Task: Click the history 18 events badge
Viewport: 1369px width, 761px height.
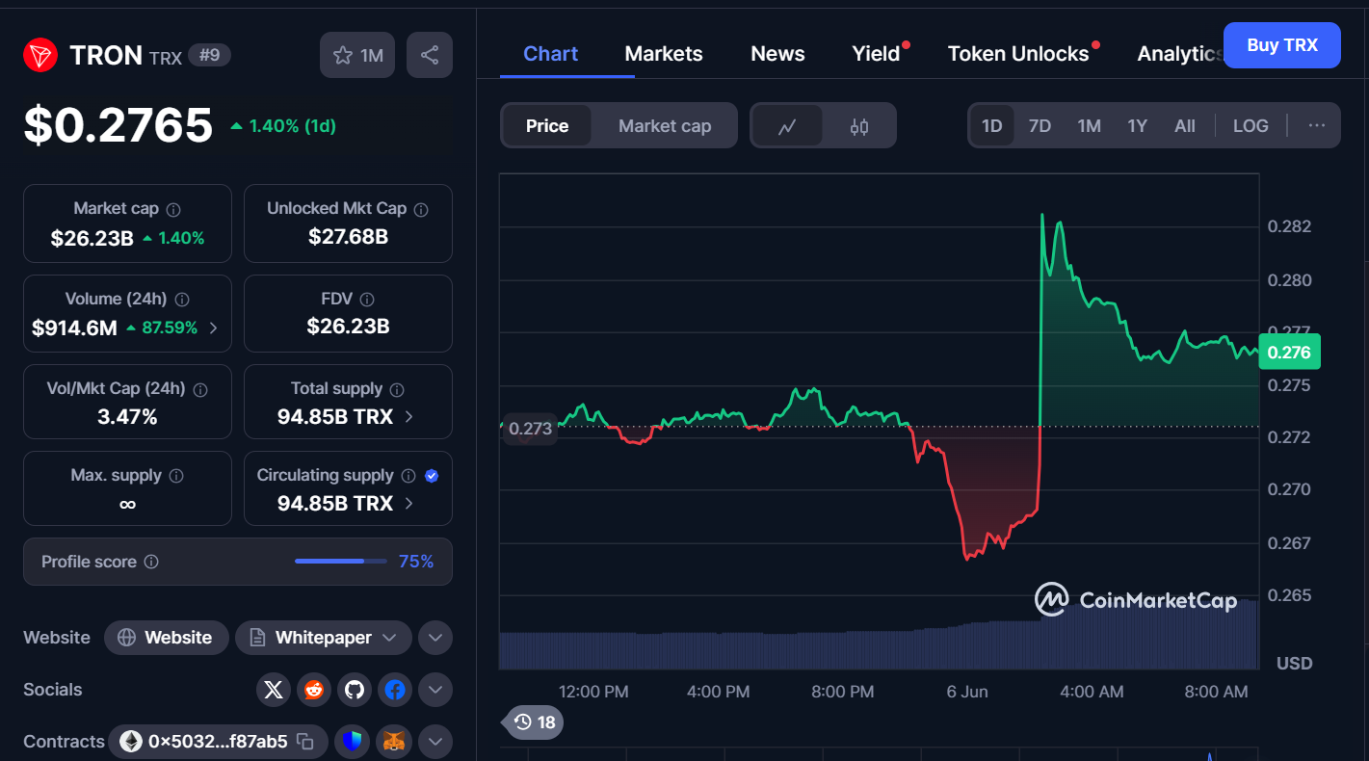Action: [x=534, y=722]
